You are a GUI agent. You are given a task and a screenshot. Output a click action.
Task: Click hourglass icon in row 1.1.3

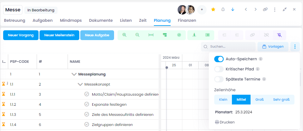3,114
